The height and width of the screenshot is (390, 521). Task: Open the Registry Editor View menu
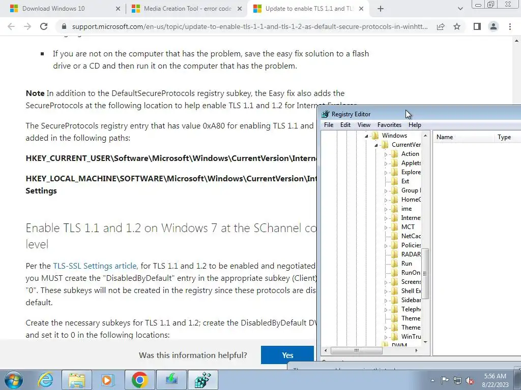[x=364, y=125]
